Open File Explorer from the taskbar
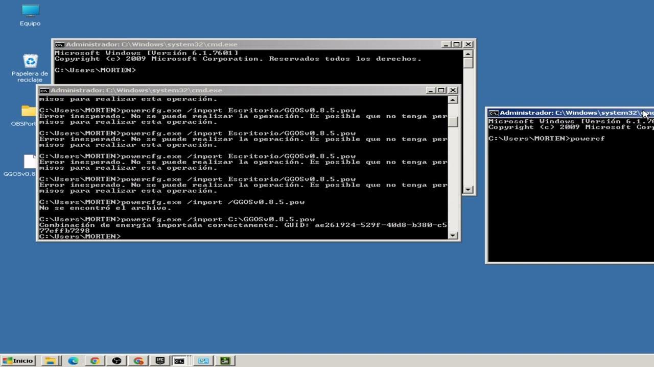 [50, 361]
